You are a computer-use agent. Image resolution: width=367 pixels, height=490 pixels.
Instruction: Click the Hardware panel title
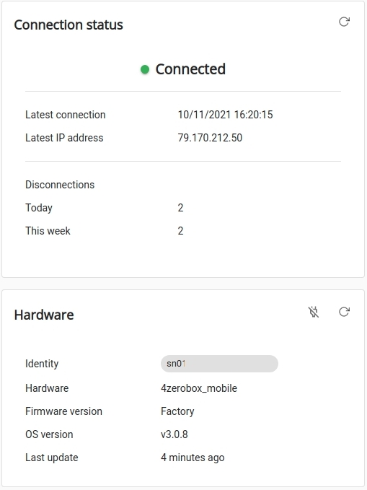44,315
